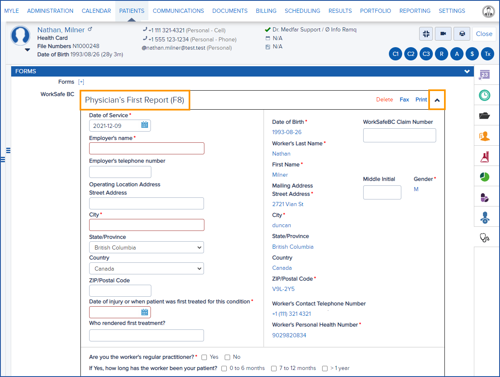Switch to the BILLING tab
The width and height of the screenshot is (500, 377).
[x=266, y=11]
